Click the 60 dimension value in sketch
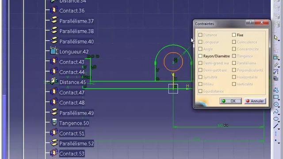Image resolution: width=283 pixels, height=159 pixels. tap(220, 125)
